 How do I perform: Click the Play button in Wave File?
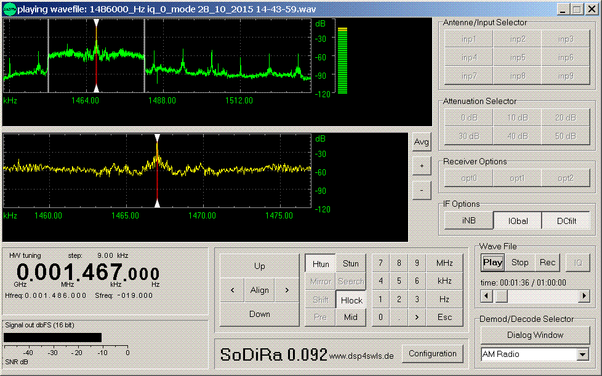492,262
